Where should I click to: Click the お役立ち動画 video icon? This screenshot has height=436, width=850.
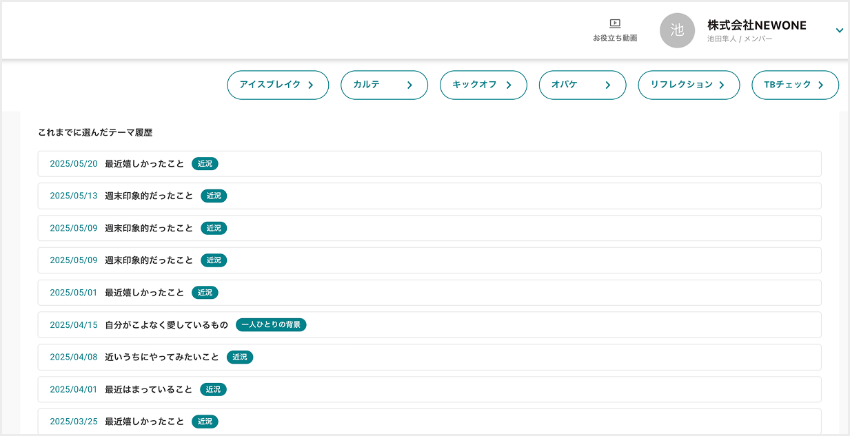pyautogui.click(x=615, y=24)
